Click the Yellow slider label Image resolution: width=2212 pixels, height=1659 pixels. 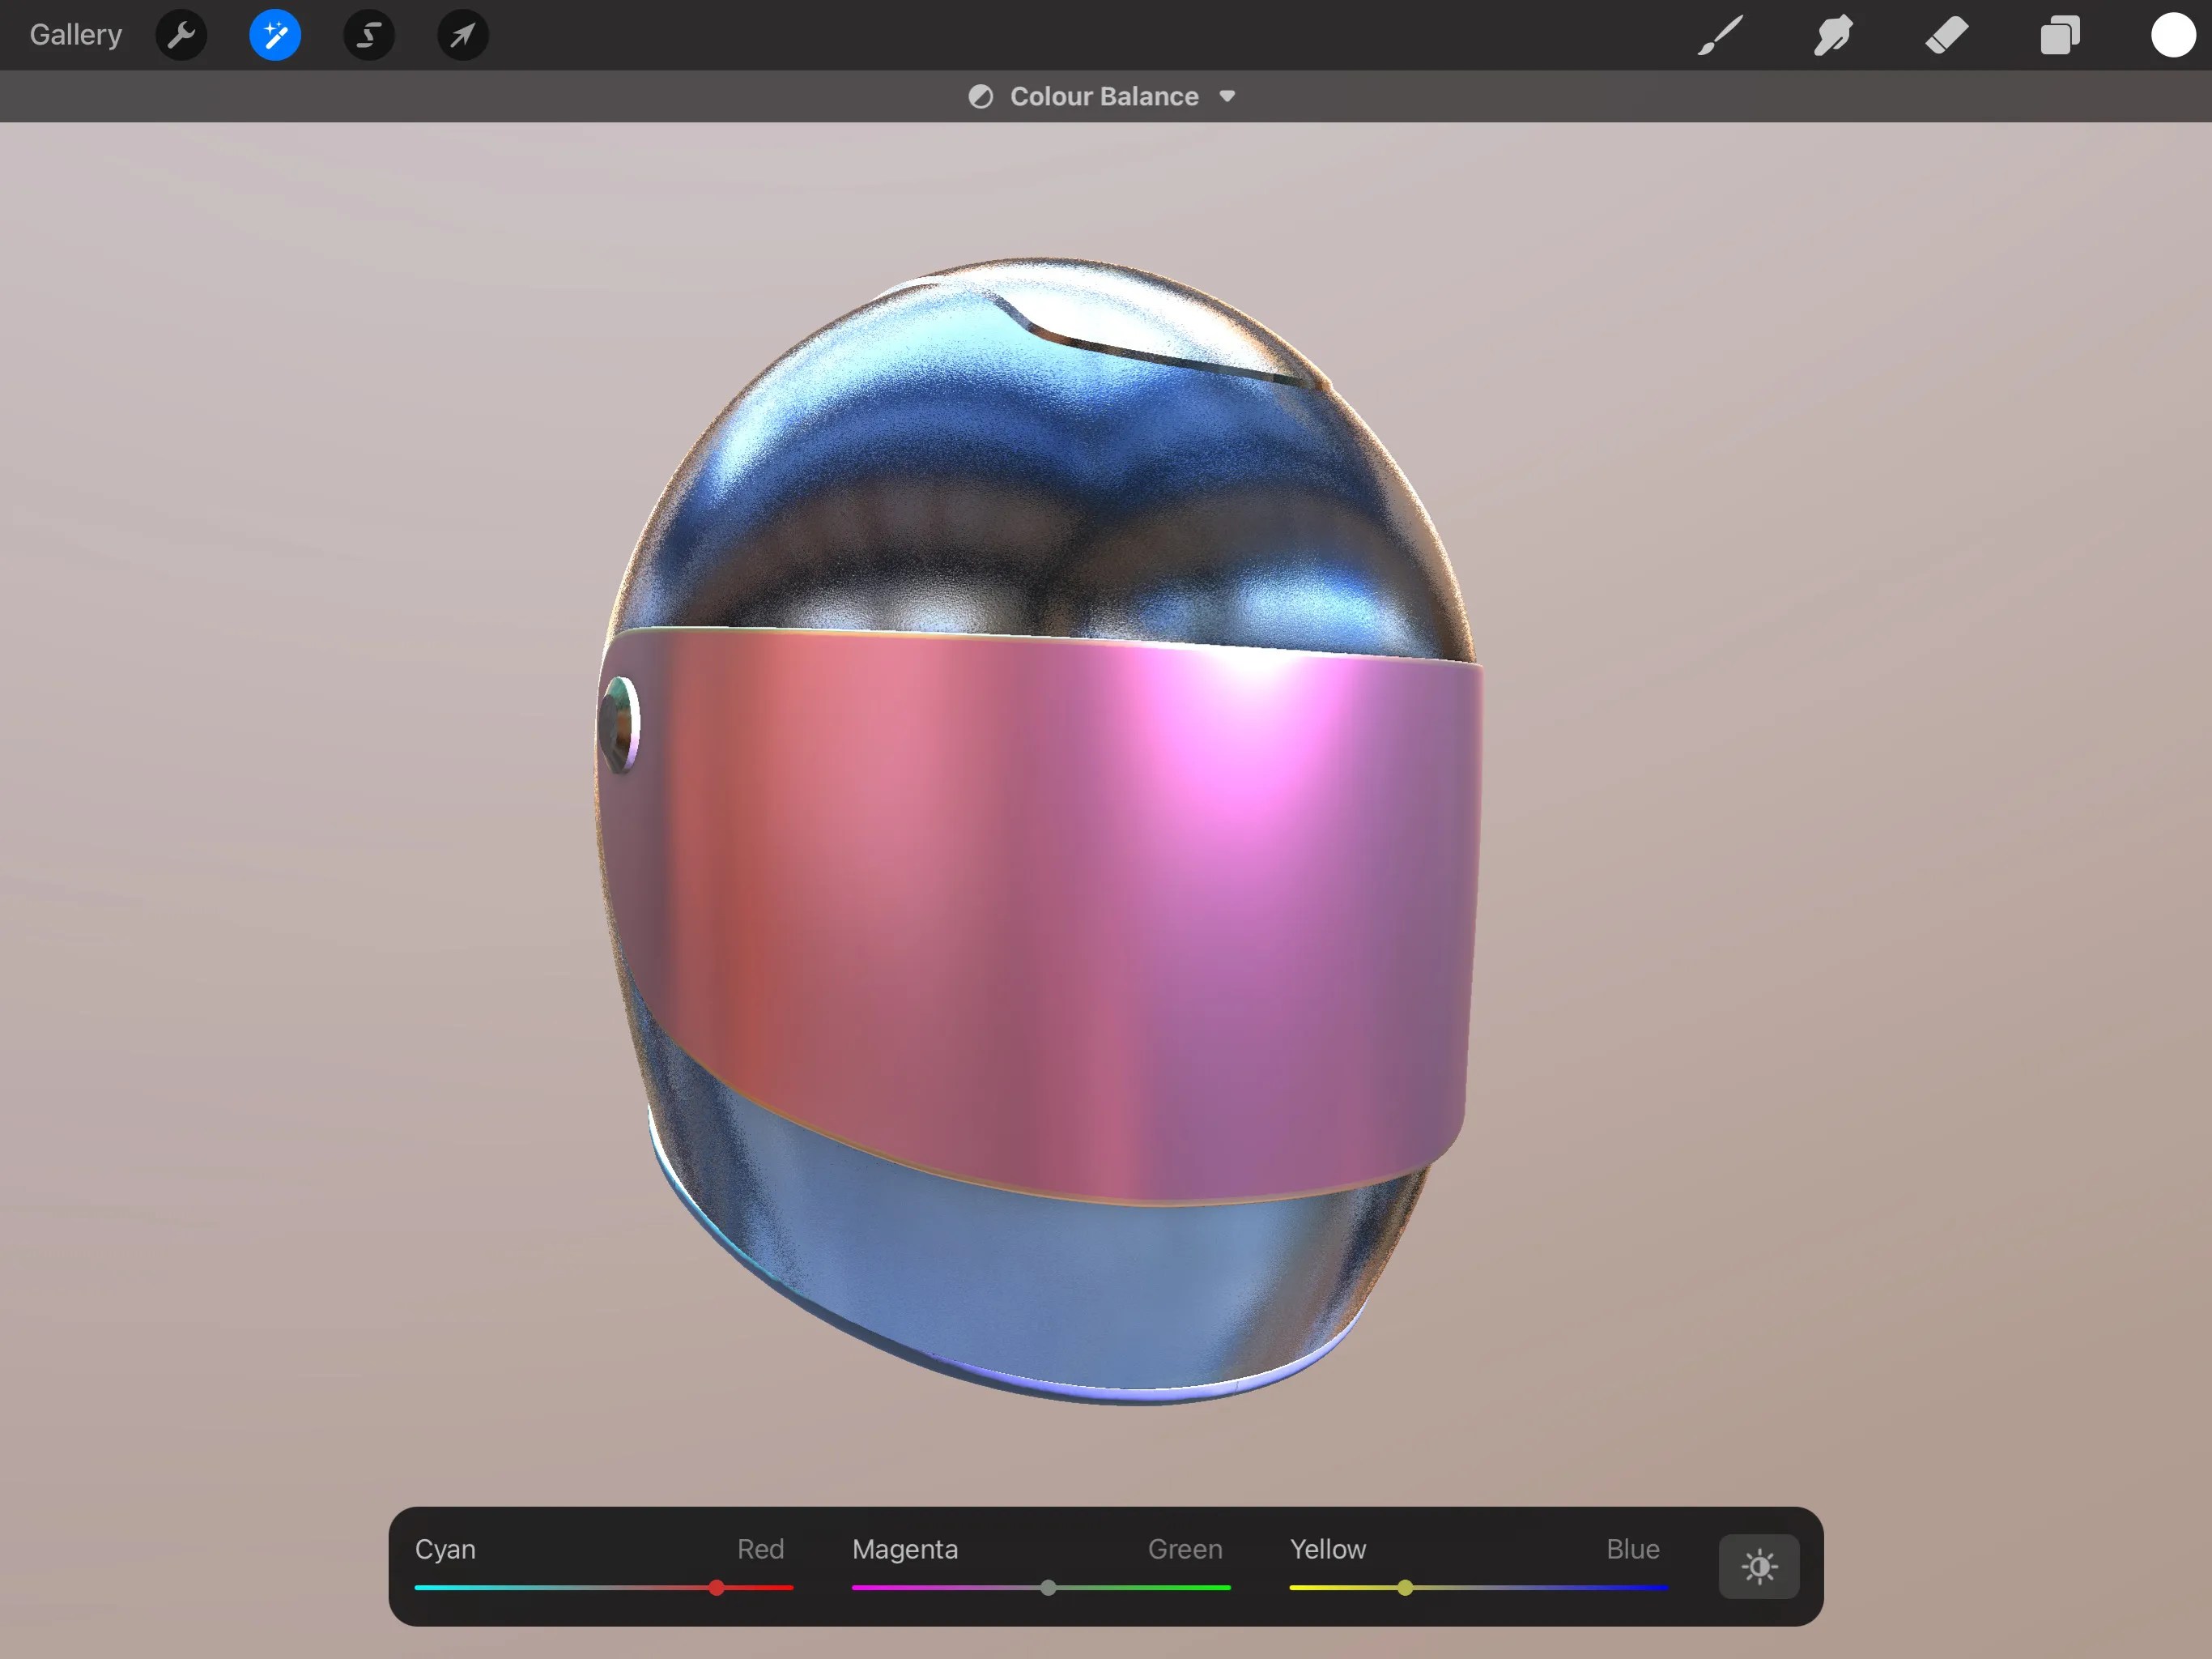pos(1327,1548)
